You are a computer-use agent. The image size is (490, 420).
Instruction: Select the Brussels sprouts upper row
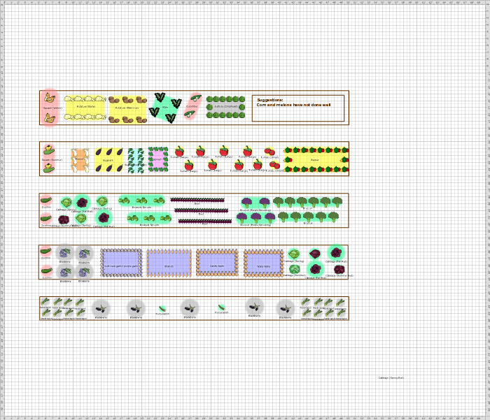point(143,201)
